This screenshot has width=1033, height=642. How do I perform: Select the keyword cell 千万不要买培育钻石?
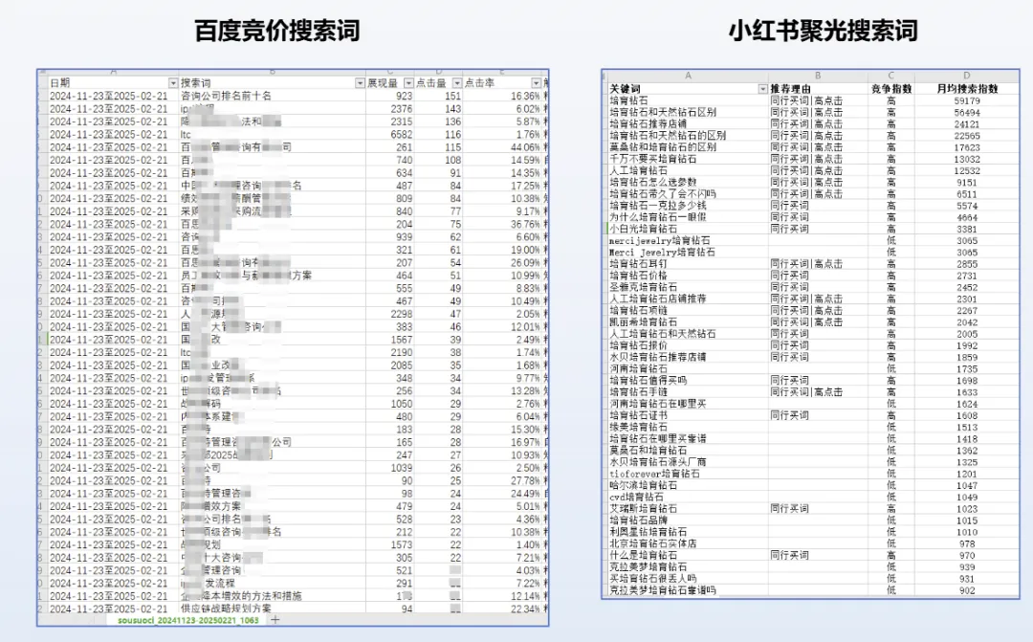click(x=688, y=159)
